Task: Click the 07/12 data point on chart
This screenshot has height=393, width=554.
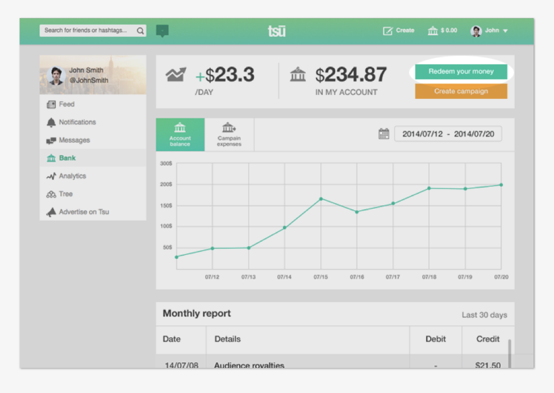Action: (x=213, y=249)
